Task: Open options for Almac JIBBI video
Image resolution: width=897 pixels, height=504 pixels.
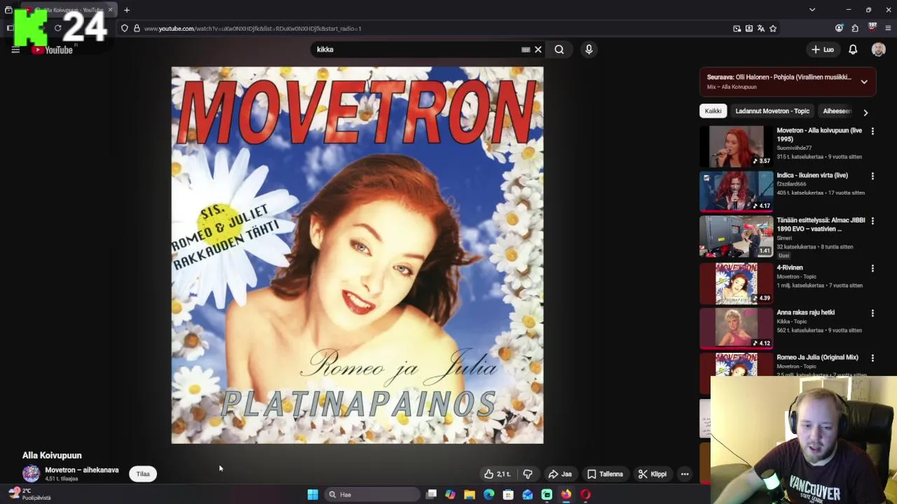Action: pyautogui.click(x=872, y=220)
